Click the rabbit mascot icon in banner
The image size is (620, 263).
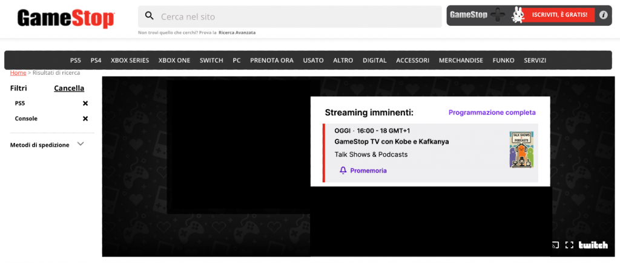pos(518,15)
